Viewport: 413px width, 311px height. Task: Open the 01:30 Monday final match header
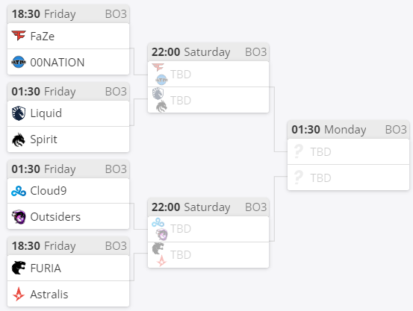(348, 130)
